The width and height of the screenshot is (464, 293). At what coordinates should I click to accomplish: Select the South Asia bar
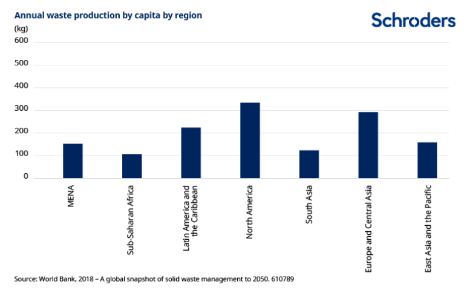309,164
